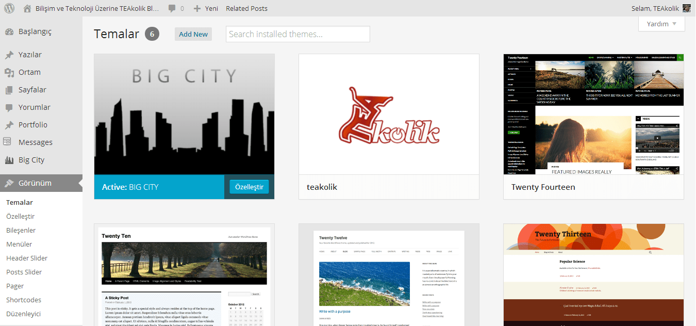This screenshot has height=326, width=696.
Task: Open the Related Posts admin bar item
Action: tap(246, 8)
